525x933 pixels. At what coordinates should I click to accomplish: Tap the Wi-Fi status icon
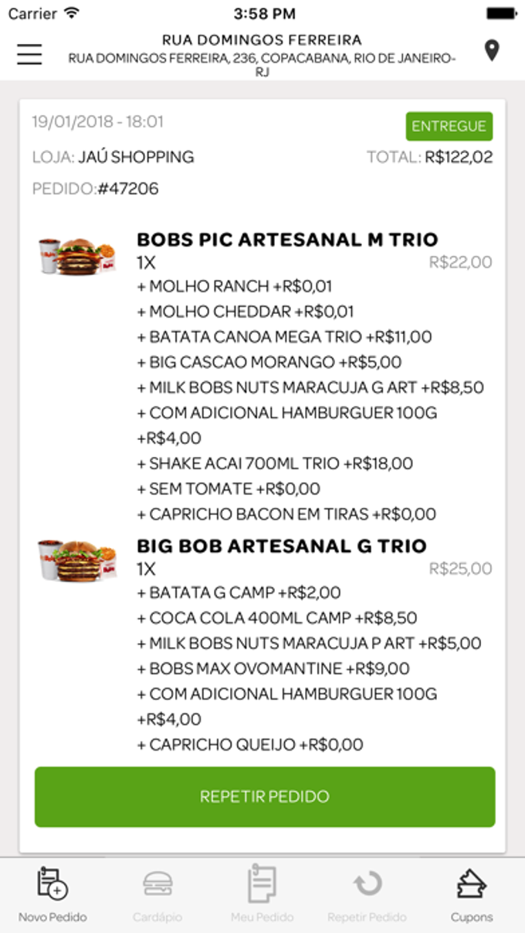point(73,12)
